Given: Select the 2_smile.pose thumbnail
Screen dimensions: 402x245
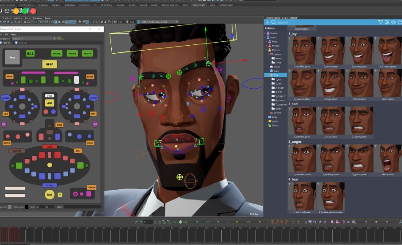Looking at the screenshot, I should coord(332,51).
